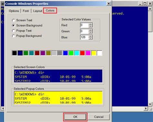
Task: Close the Console Windows Properties dialog
Action: tap(109, 4)
